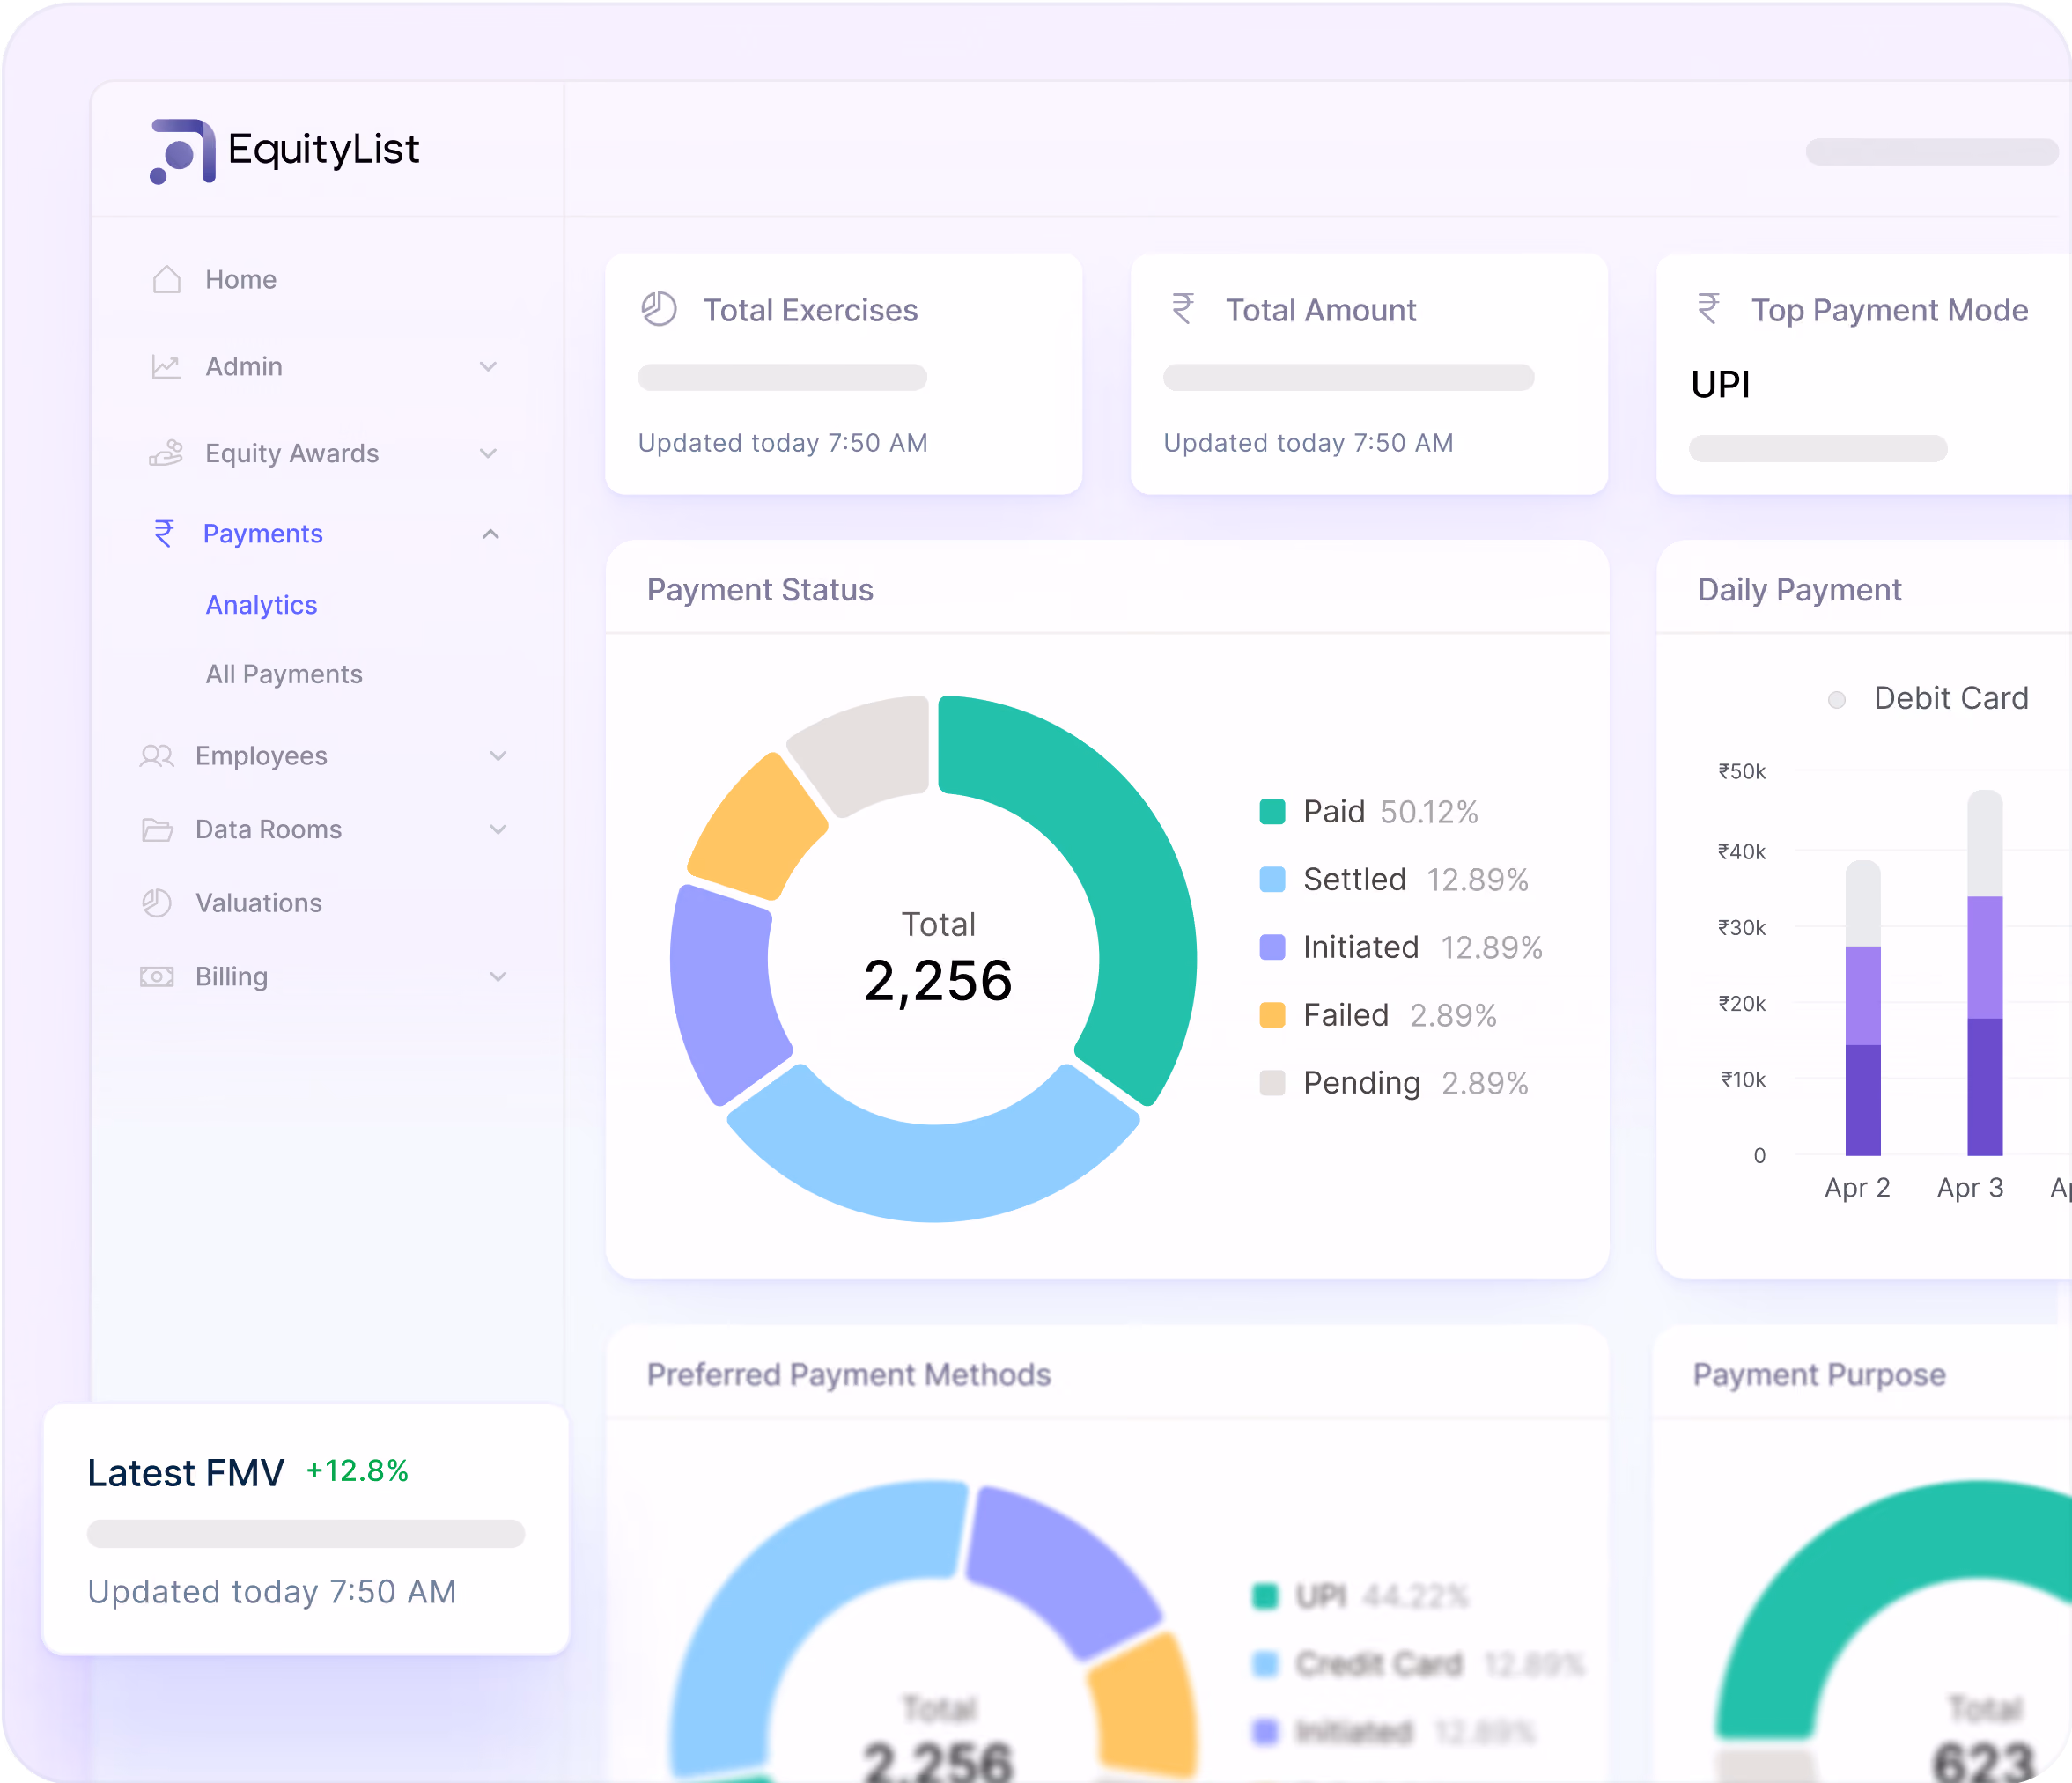Click the Payment Purpose card title

click(x=1819, y=1375)
